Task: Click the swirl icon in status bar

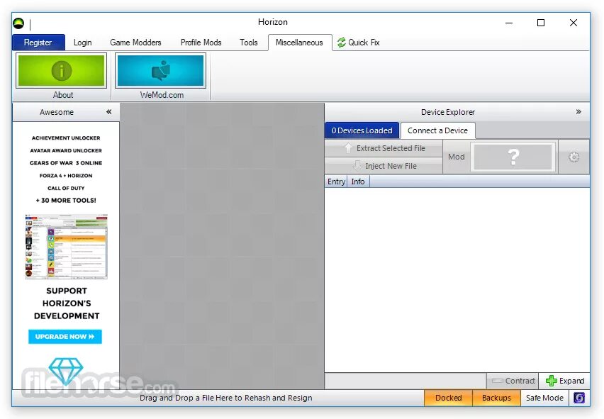Action: coord(579,398)
